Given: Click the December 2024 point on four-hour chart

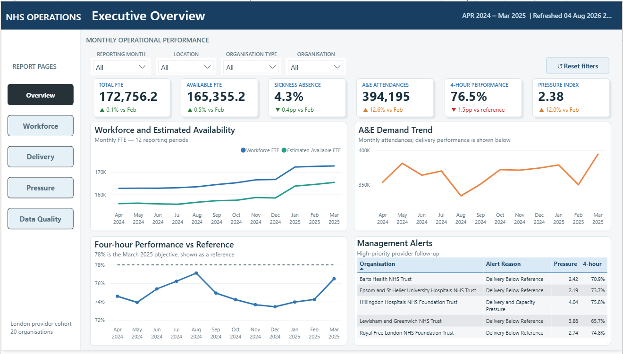Looking at the screenshot, I should pos(275,306).
